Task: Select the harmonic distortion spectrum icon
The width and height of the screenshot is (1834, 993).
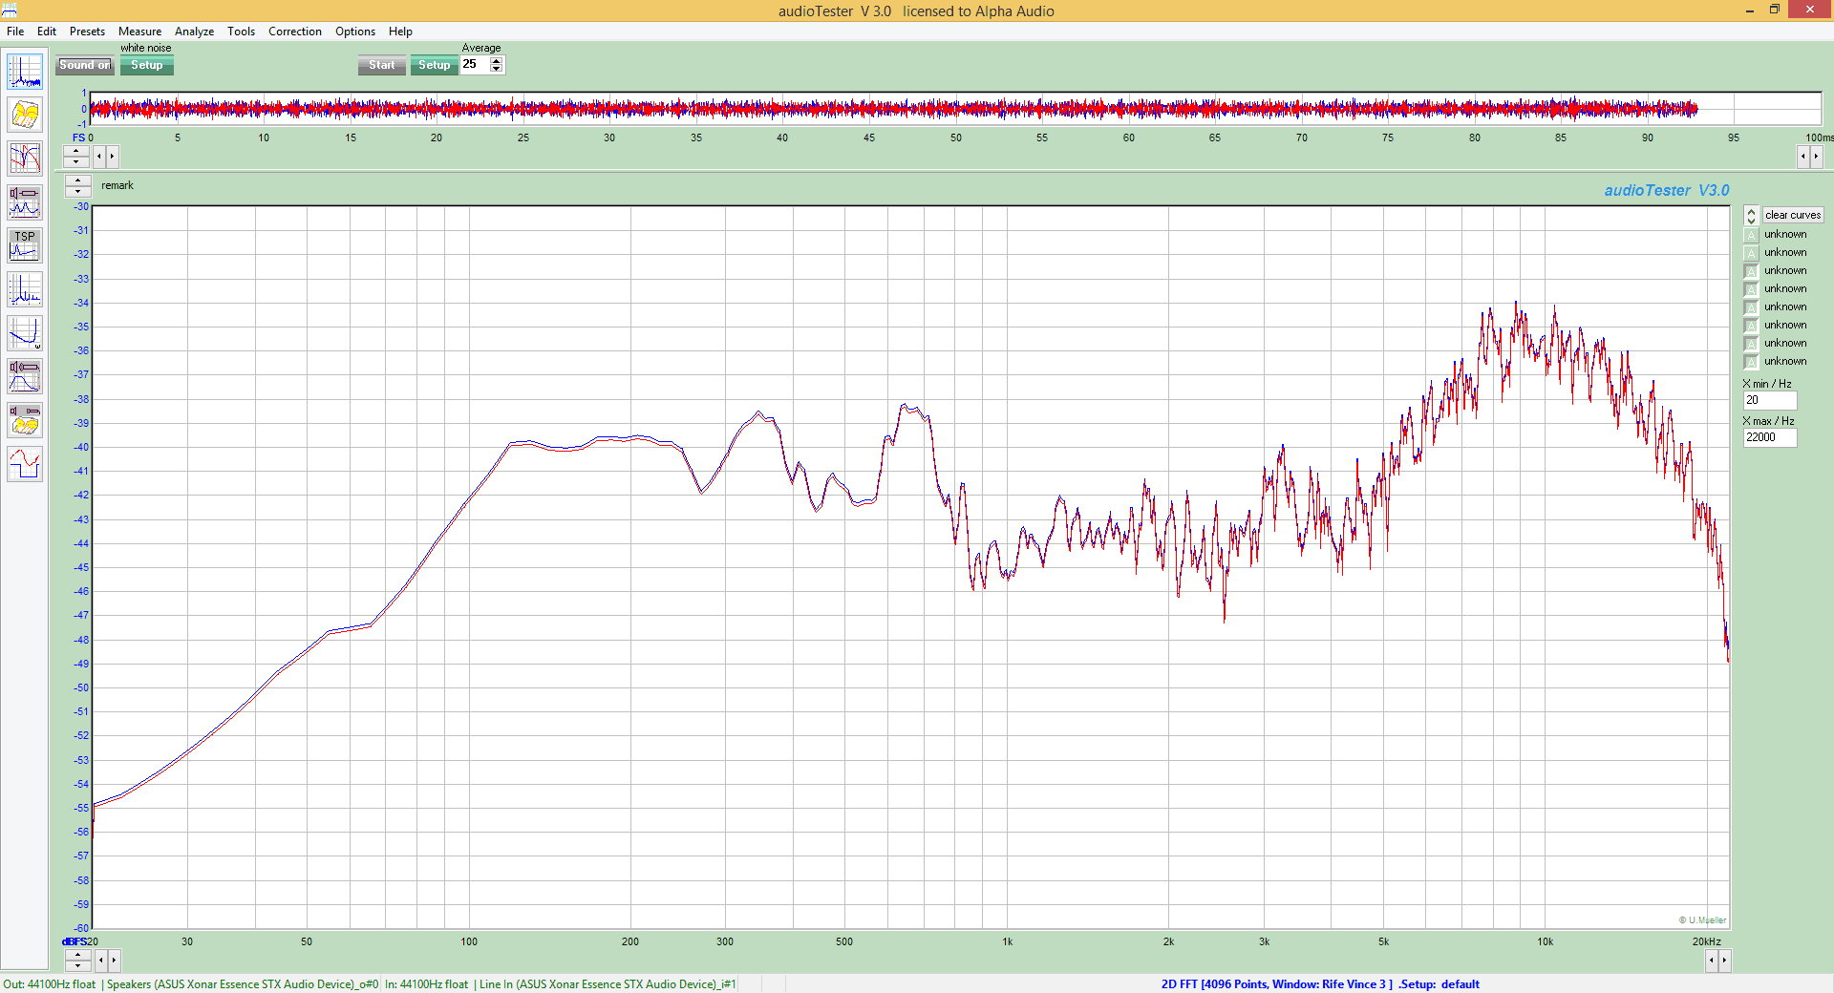Action: tap(25, 290)
